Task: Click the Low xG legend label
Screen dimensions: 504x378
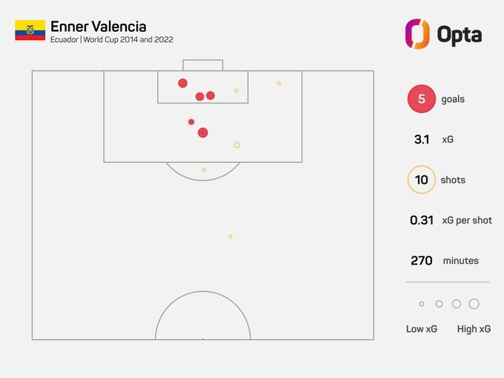Action: [x=422, y=329]
